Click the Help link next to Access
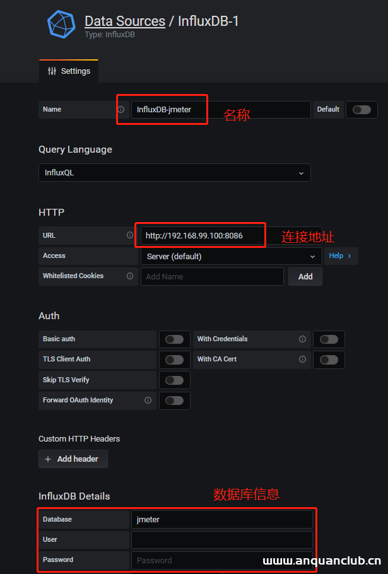 (x=341, y=256)
